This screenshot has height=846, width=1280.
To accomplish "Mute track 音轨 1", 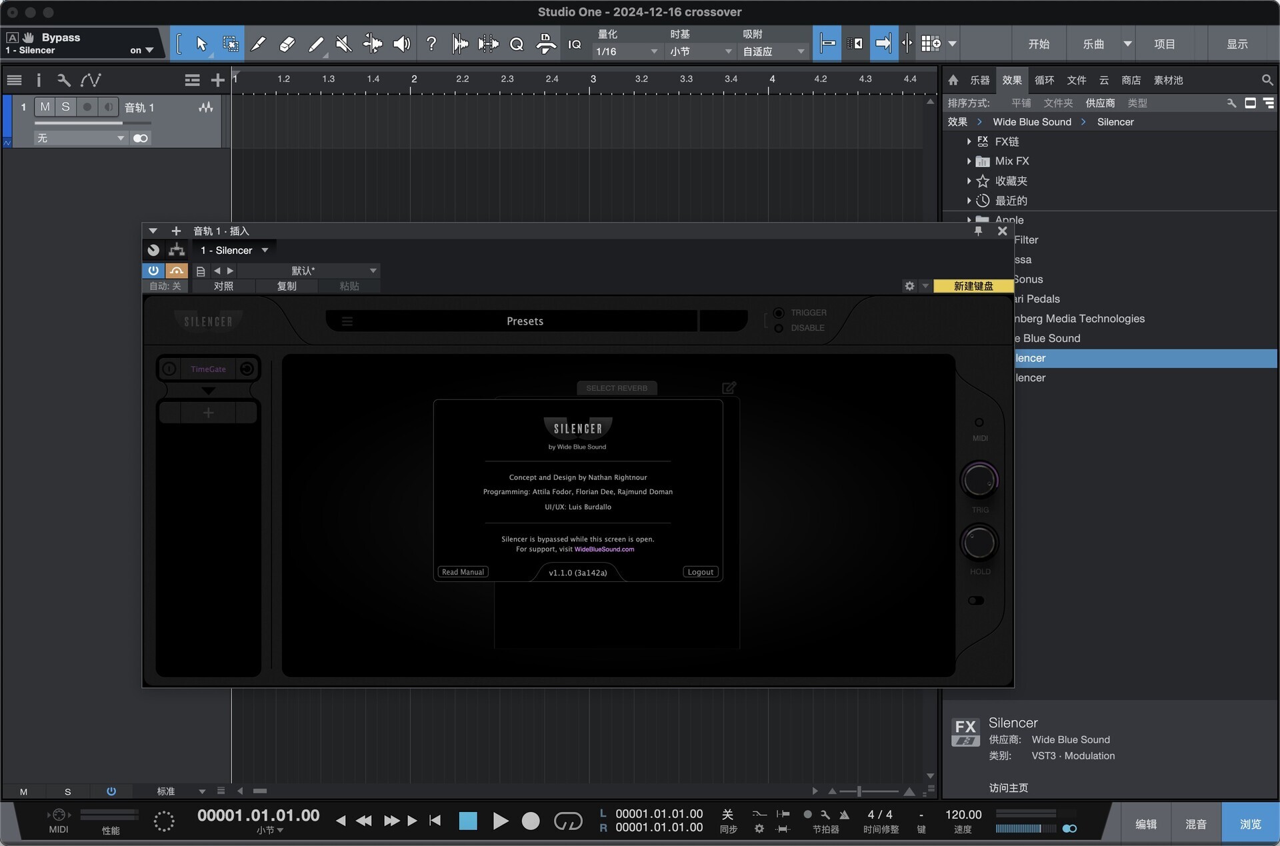I will (45, 107).
